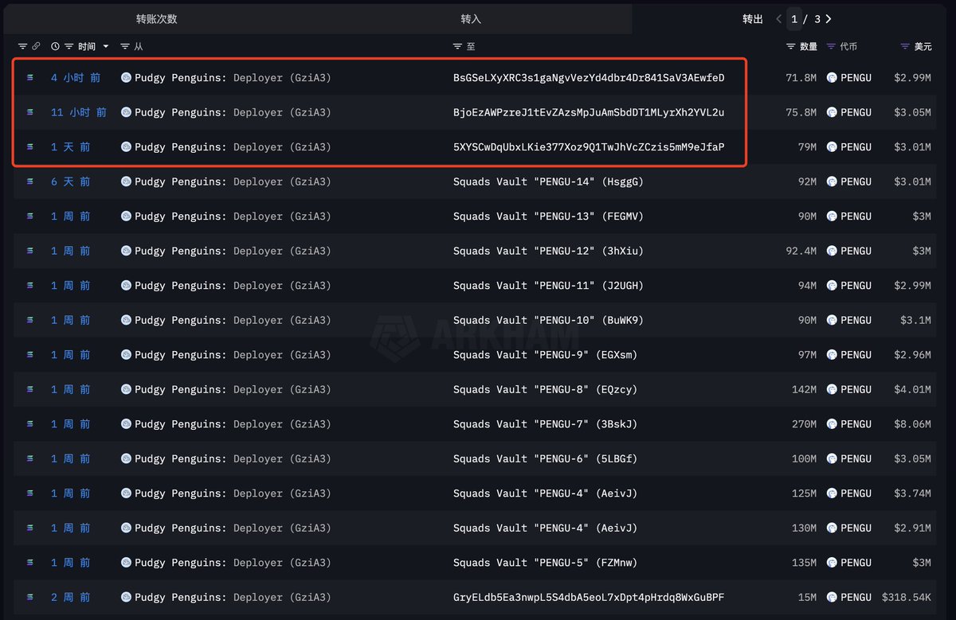This screenshot has height=620, width=956.
Task: Click the page number 1 input field
Action: point(794,19)
